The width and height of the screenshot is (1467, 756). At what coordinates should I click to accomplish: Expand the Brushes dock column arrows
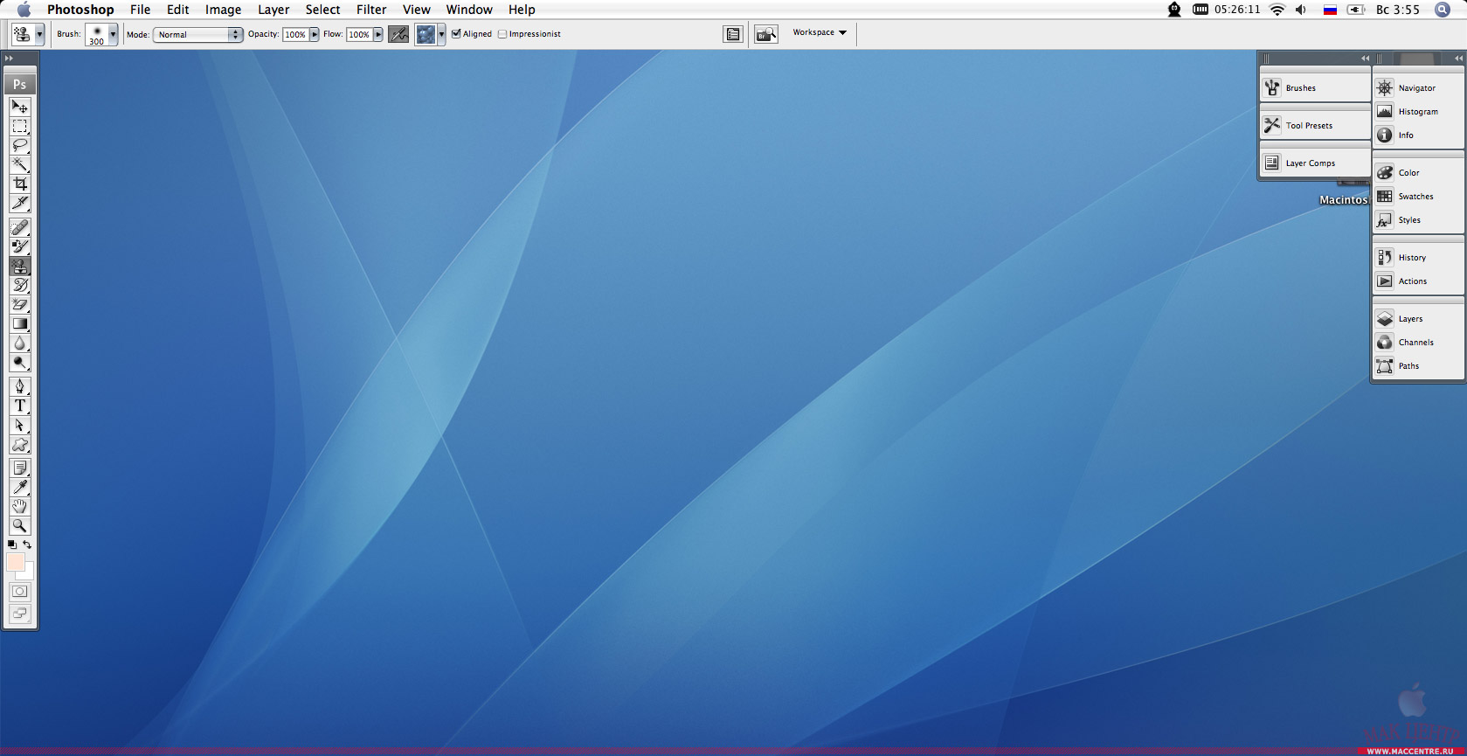[x=1365, y=59]
